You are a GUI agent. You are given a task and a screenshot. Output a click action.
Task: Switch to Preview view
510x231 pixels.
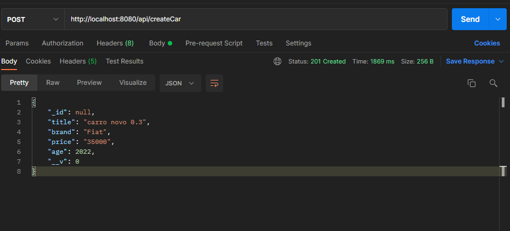point(89,83)
